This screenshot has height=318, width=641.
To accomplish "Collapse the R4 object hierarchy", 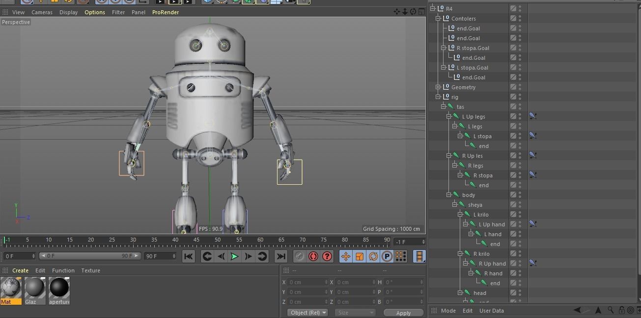I will [x=433, y=8].
